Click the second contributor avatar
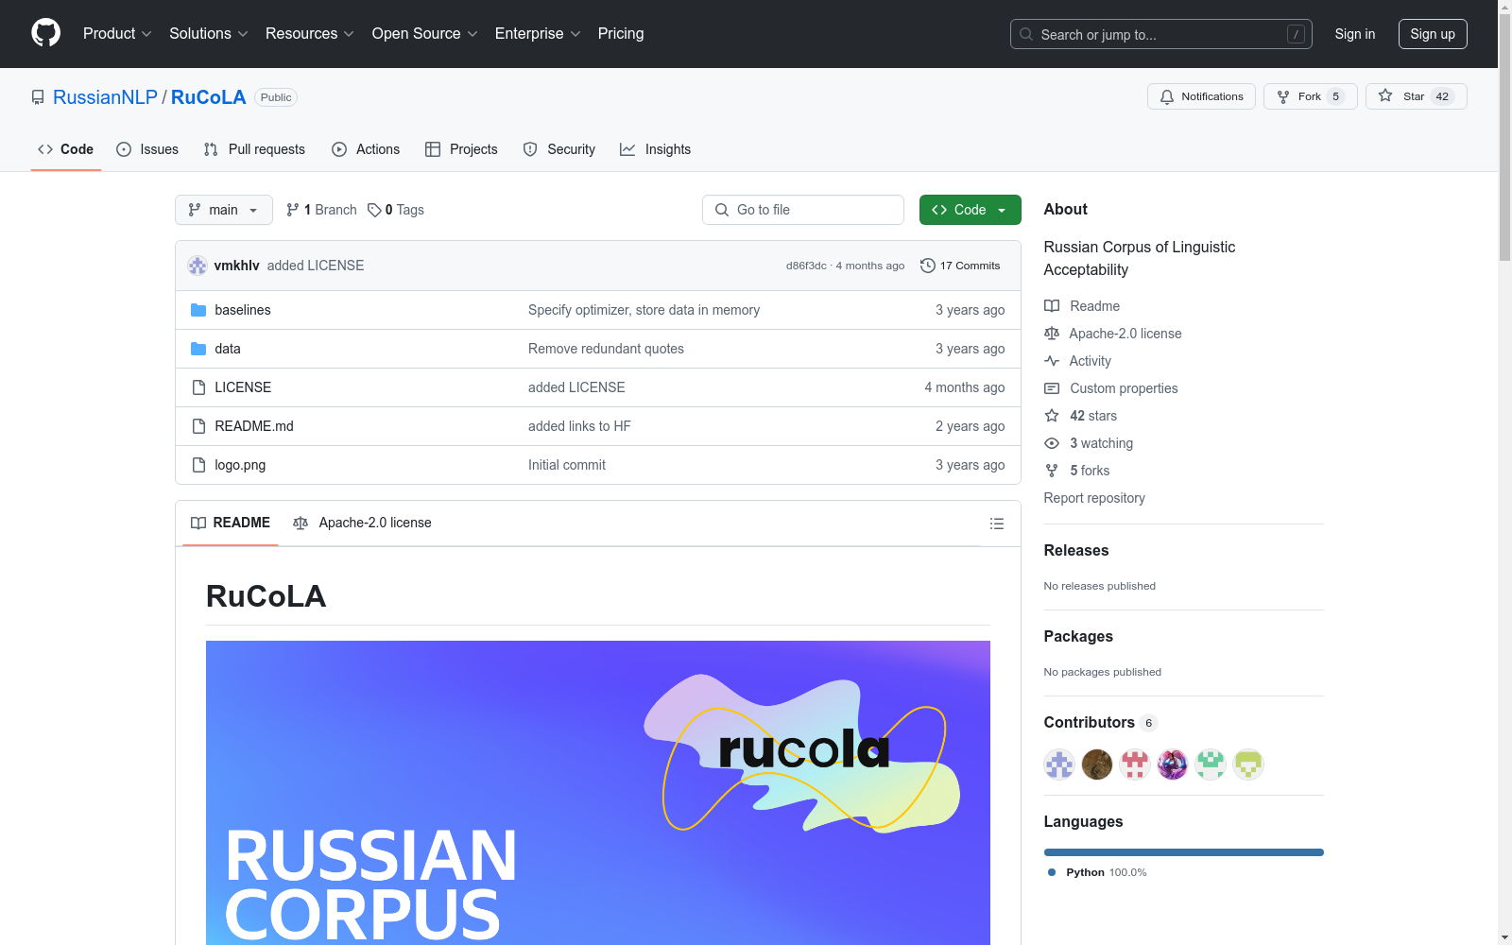This screenshot has width=1512, height=945. pos(1097,765)
